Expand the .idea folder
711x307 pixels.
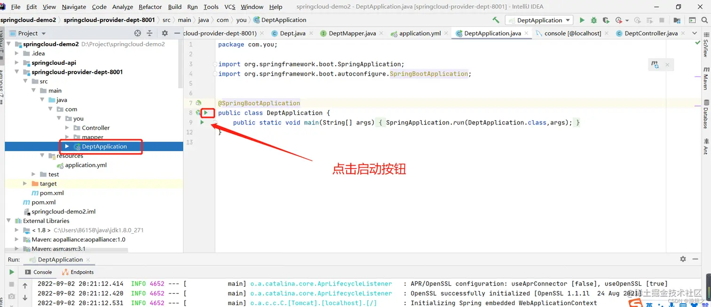[17, 54]
